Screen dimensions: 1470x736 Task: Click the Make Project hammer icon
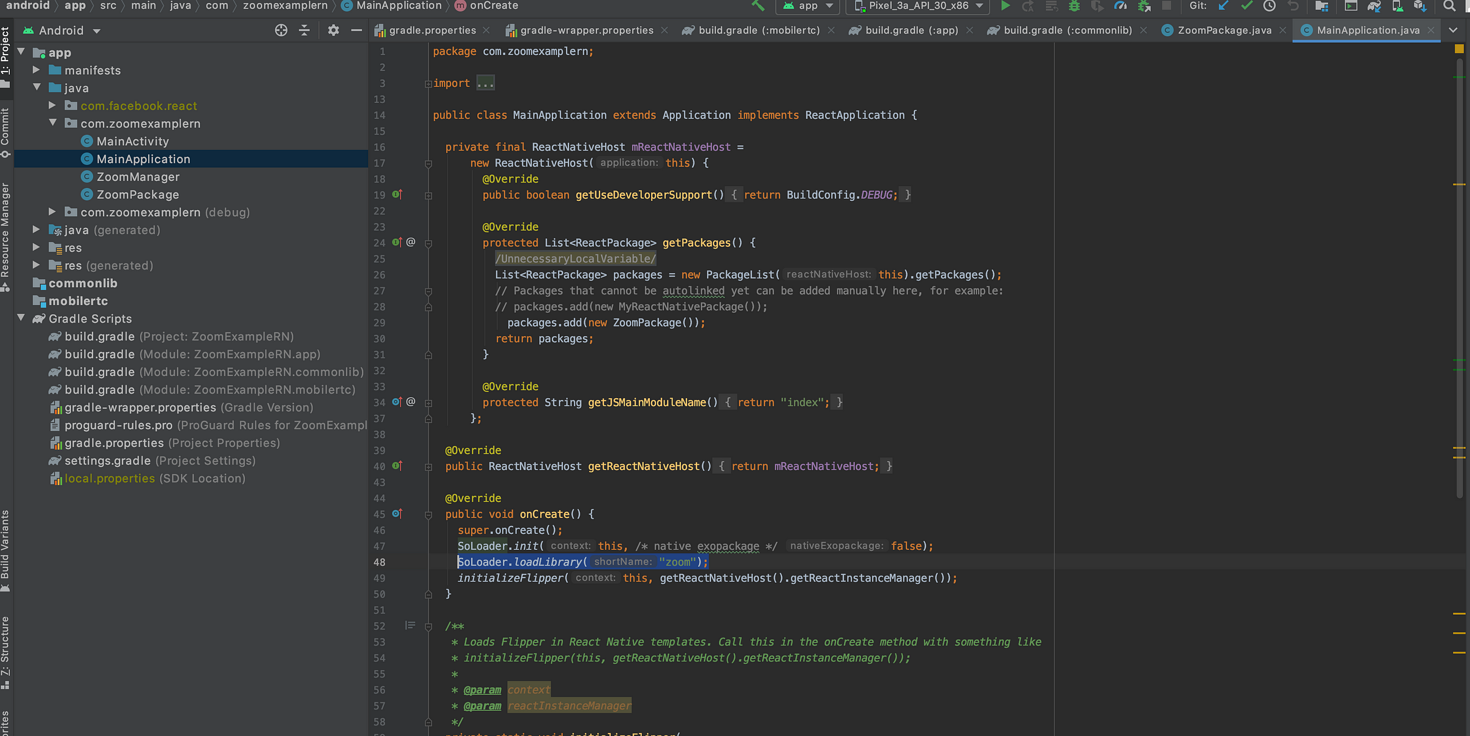[x=758, y=6]
